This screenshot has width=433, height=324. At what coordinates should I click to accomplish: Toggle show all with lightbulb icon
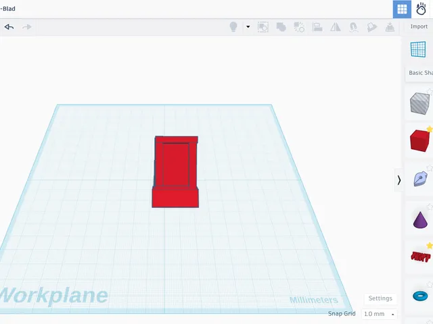pyautogui.click(x=233, y=27)
